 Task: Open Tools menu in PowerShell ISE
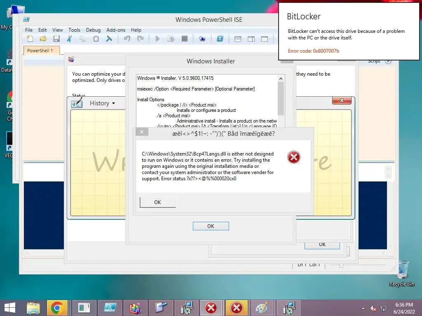pos(74,30)
